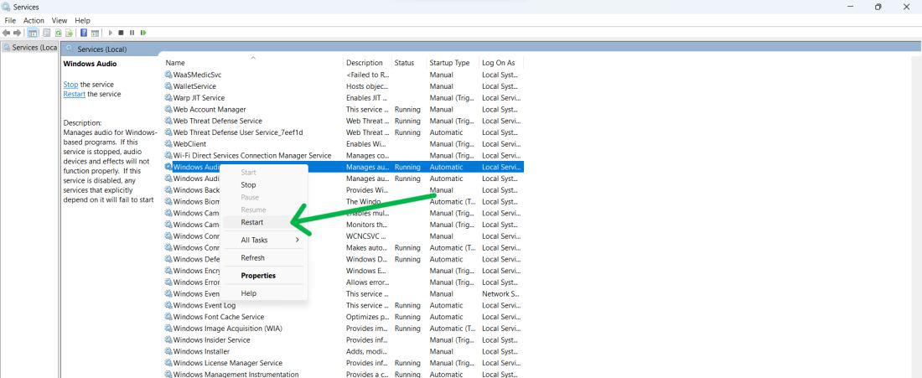Click the gear icon beside Web Account Manager

point(168,109)
